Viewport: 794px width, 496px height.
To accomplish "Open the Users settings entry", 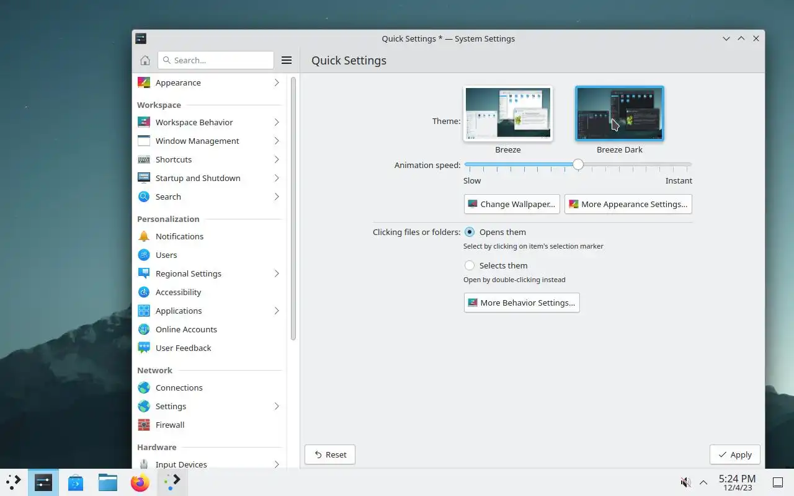I will [x=210, y=255].
